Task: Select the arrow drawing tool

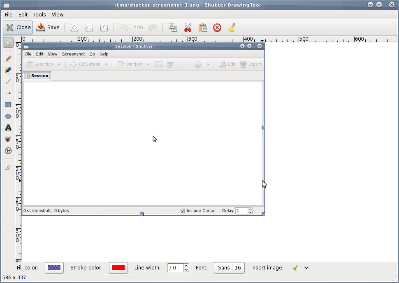Action: [7, 93]
